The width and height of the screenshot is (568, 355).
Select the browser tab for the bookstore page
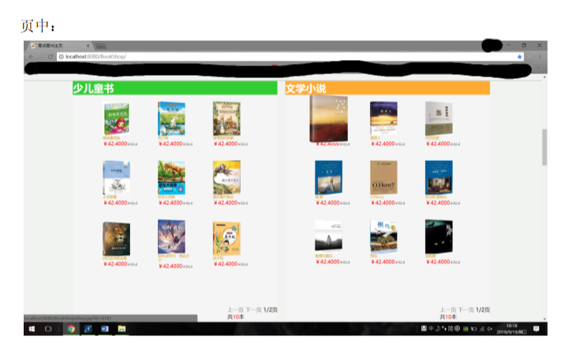tap(59, 46)
